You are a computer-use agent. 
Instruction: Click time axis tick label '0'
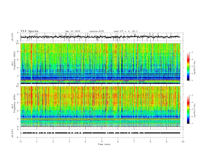coord(21,142)
